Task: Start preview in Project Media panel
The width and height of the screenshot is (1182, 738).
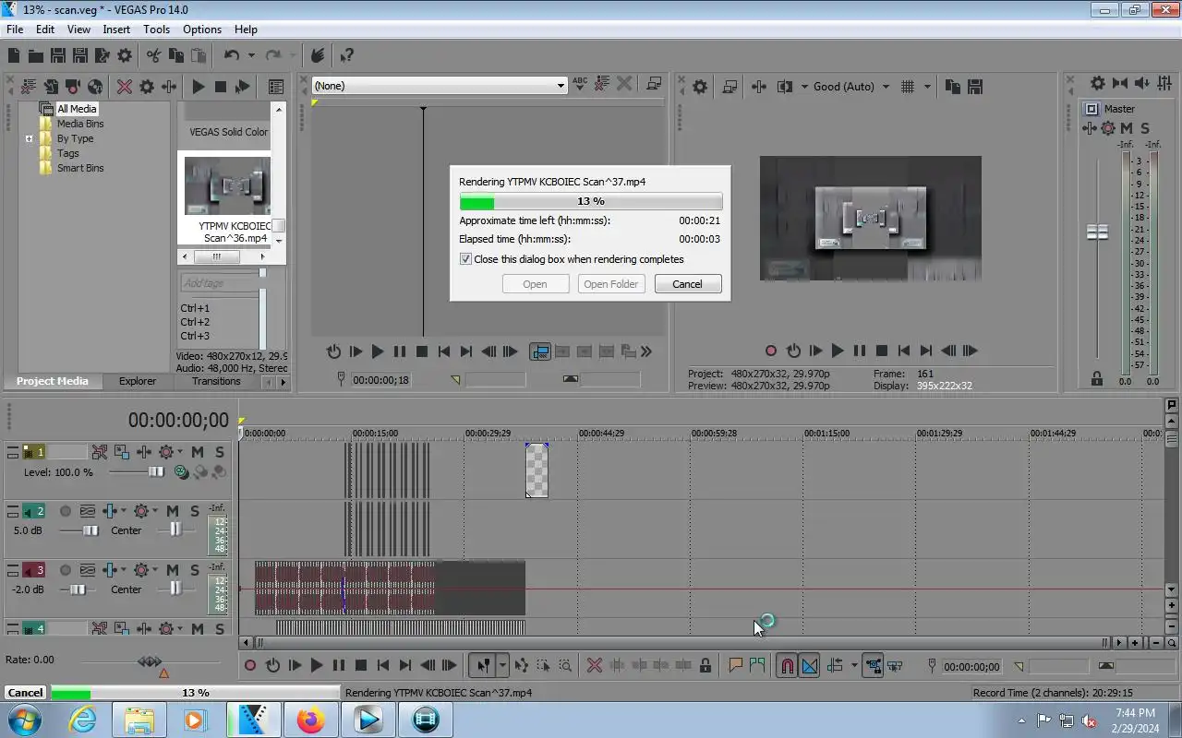Action: (198, 87)
